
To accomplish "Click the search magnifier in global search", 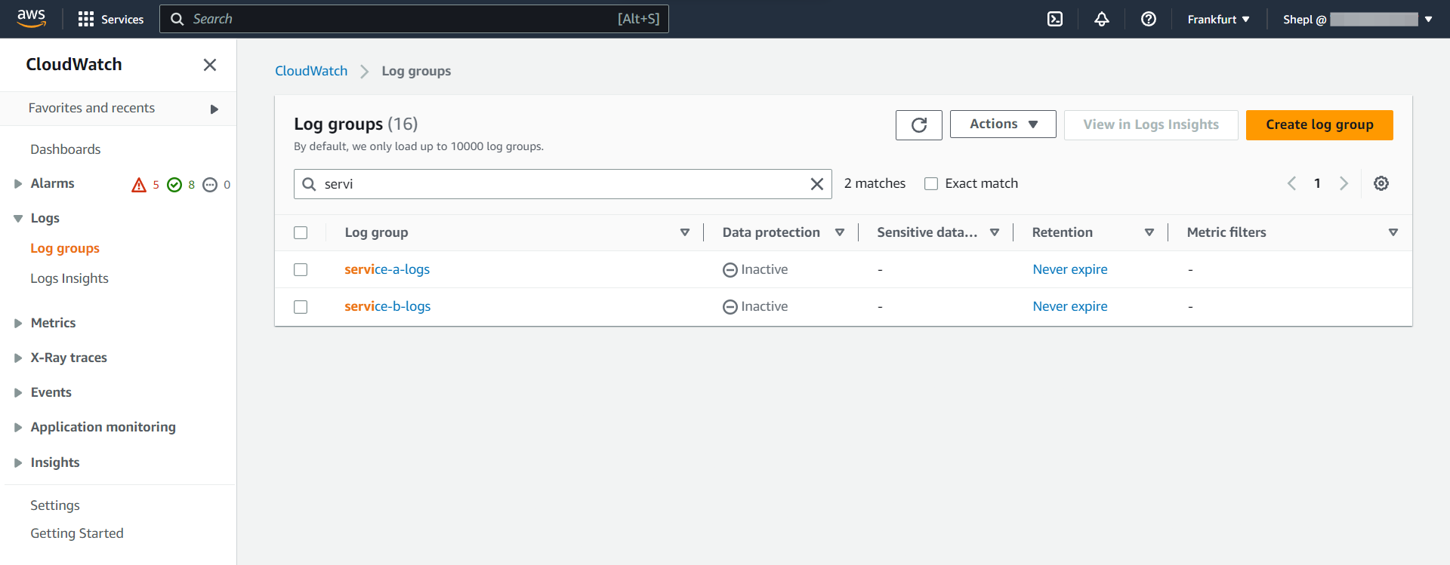I will tap(177, 19).
